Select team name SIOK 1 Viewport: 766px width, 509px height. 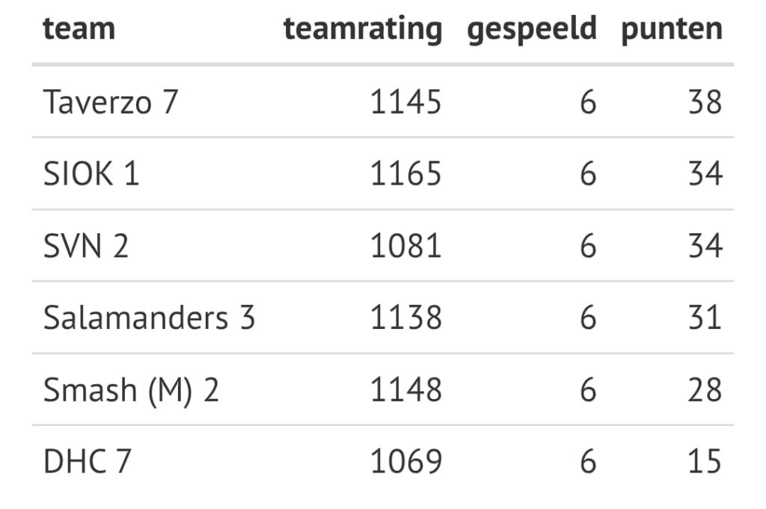tap(91, 174)
